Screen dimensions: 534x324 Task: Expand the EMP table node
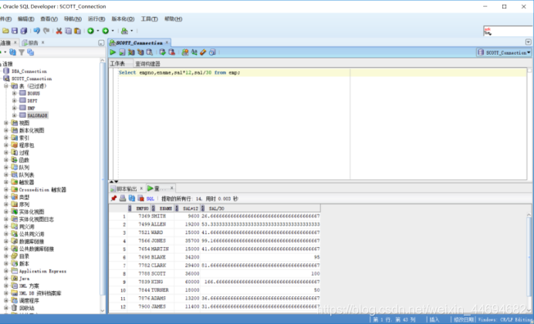15,108
